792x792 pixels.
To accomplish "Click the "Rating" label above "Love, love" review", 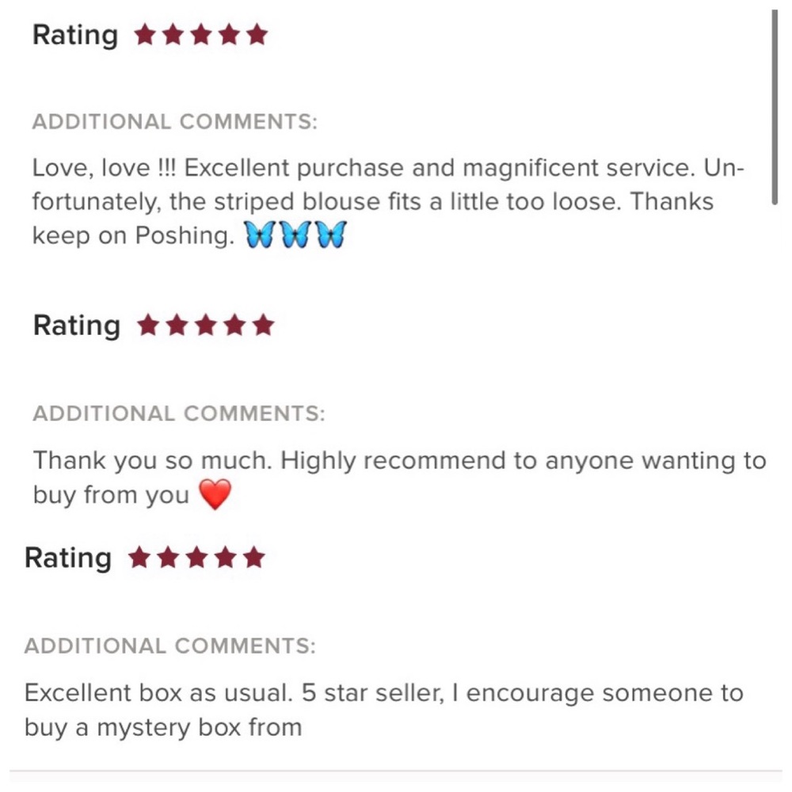I will (75, 36).
